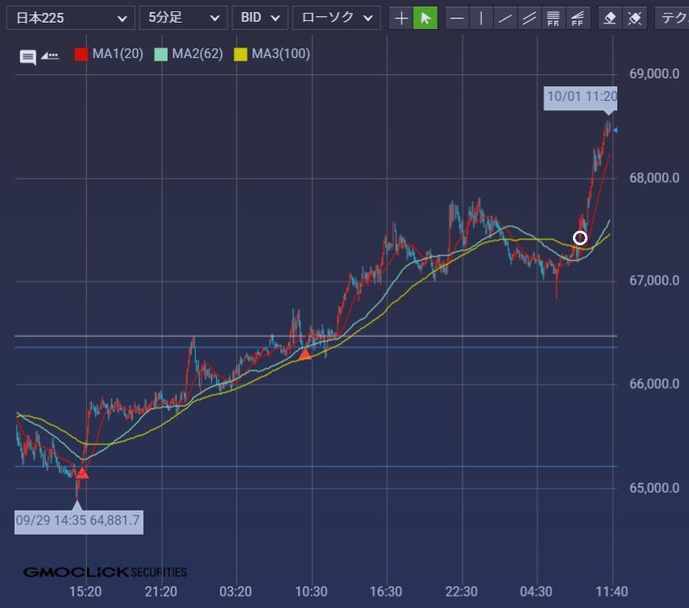The width and height of the screenshot is (689, 608).
Task: Click the MA2(62) legend label
Action: (x=197, y=54)
